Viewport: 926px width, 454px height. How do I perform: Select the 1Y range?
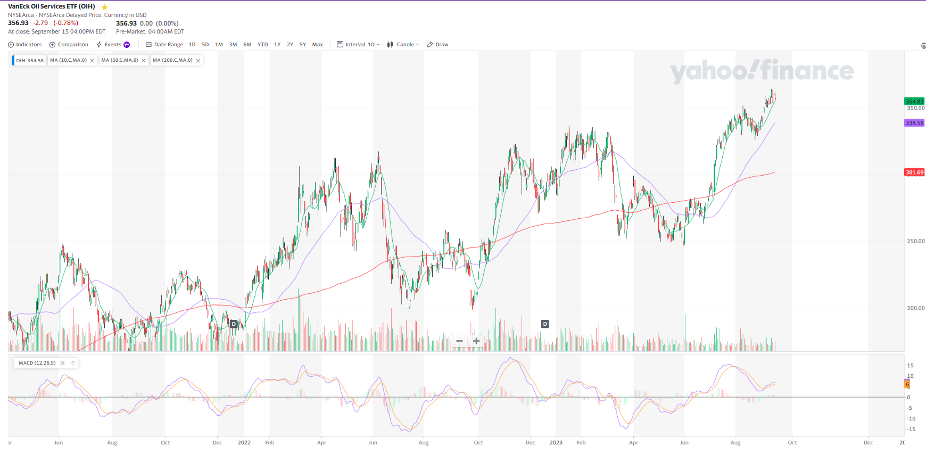click(x=277, y=45)
